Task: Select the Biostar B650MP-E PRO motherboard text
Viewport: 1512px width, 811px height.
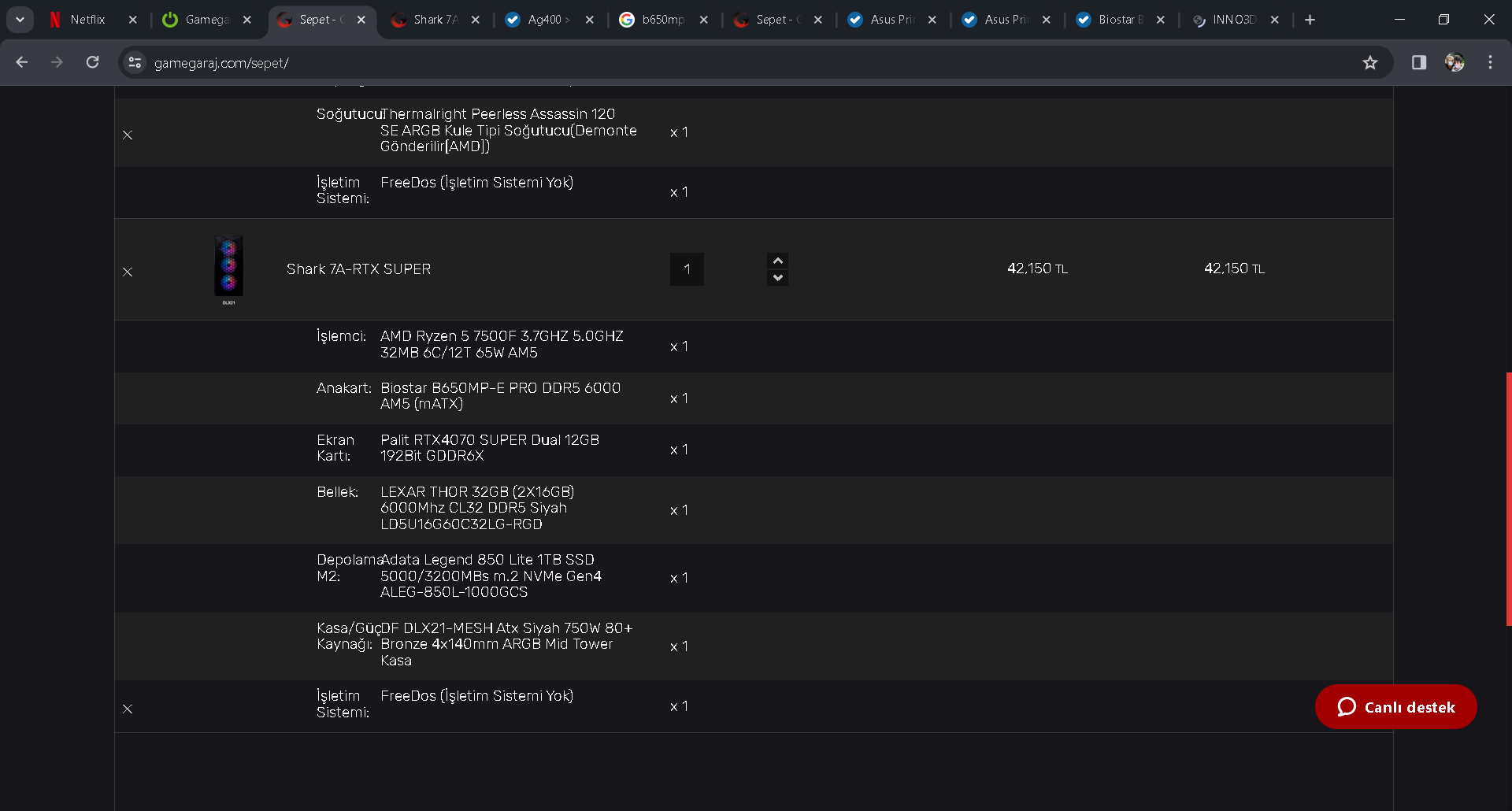Action: click(x=500, y=396)
